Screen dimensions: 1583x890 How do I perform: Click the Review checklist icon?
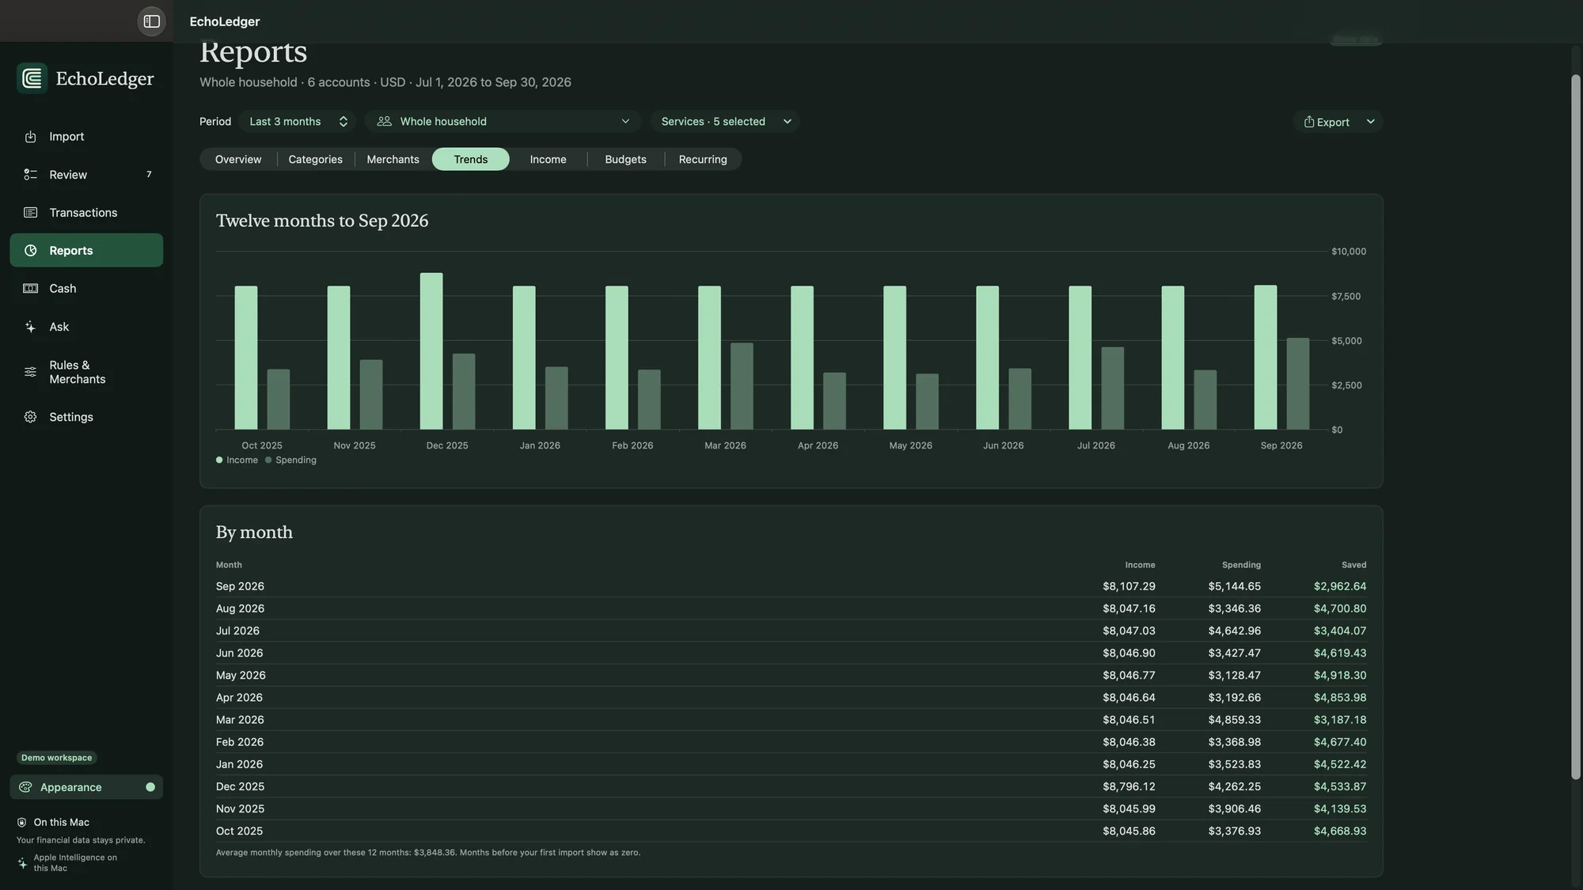tap(30, 175)
